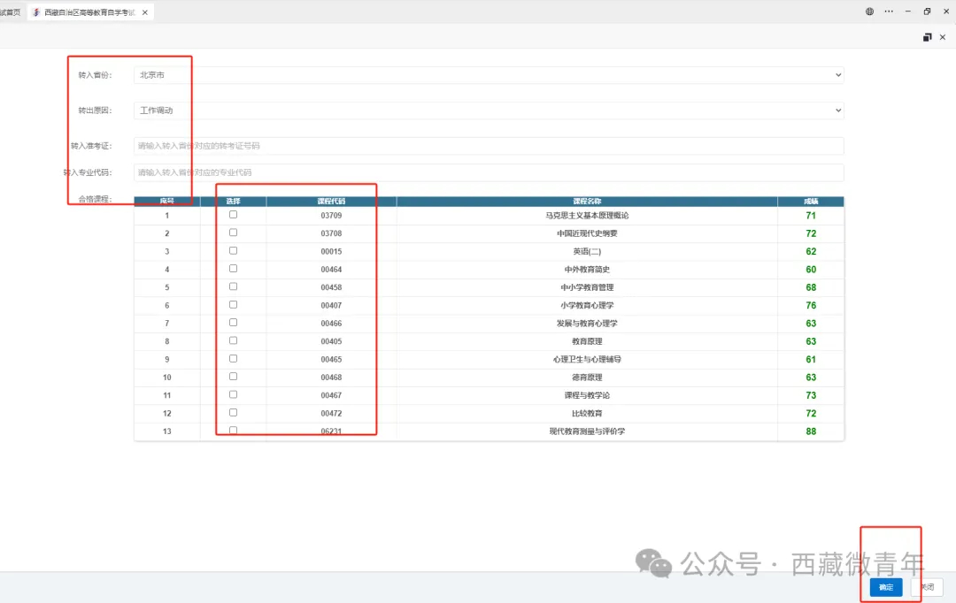Click into the 转入专业代码 input field
This screenshot has width=956, height=603.
(489, 172)
